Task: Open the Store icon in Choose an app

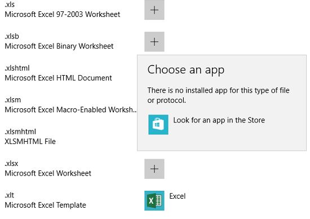Action: coord(158,125)
